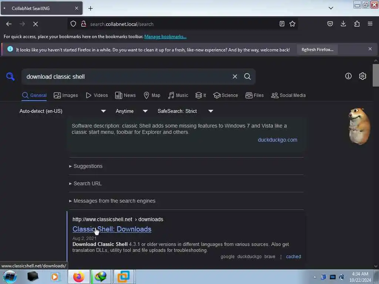This screenshot has height=284, width=379.
Task: Click the insecure connection padlock icon
Action: point(84,24)
